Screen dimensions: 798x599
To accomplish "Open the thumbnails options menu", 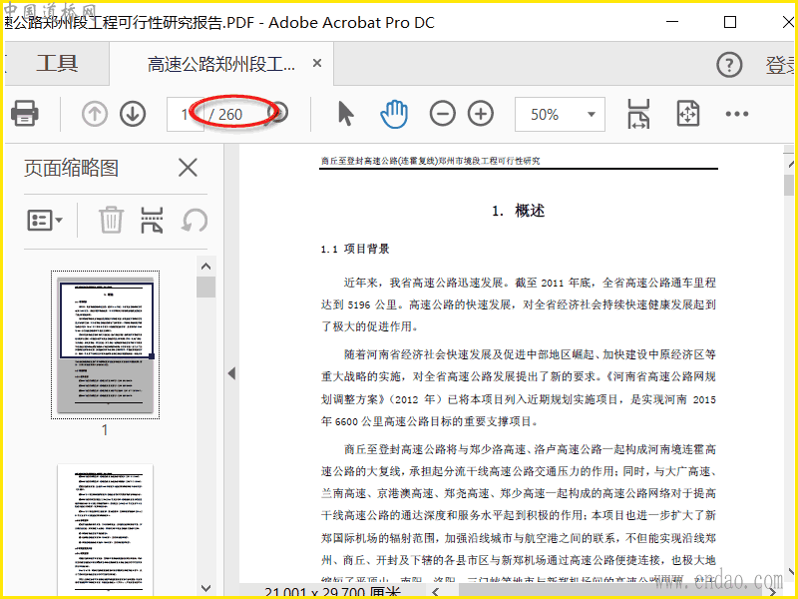I will 44,221.
